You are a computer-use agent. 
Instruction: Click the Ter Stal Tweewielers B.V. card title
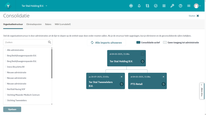pos(101,84)
